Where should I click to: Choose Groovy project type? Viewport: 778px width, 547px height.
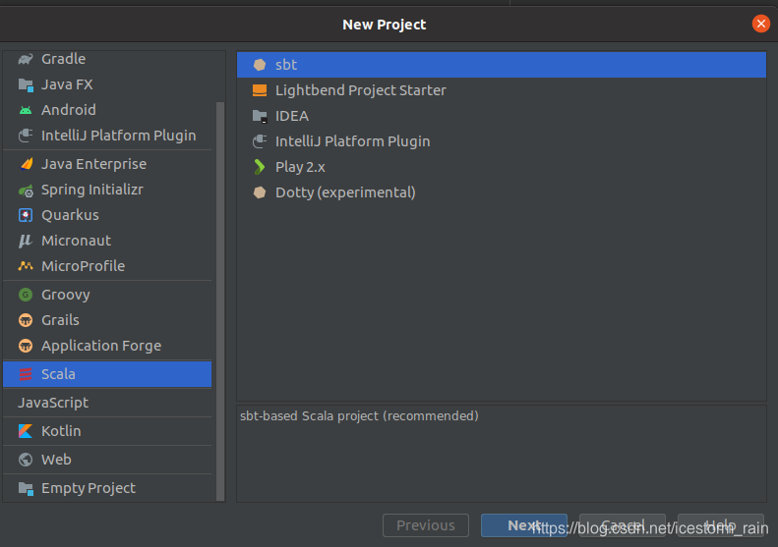point(107,295)
